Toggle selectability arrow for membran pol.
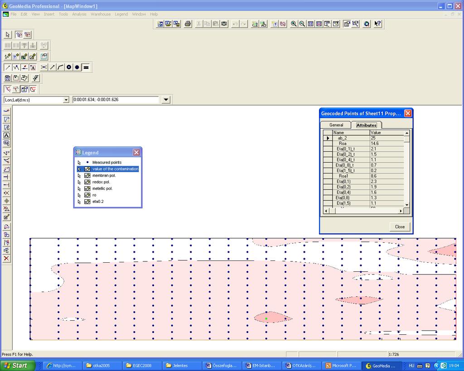This screenshot has width=464, height=371. 79,175
